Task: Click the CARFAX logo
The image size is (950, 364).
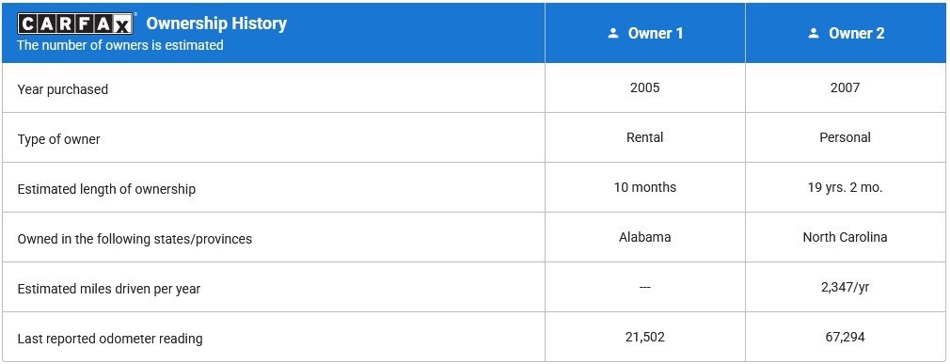Action: tap(74, 24)
